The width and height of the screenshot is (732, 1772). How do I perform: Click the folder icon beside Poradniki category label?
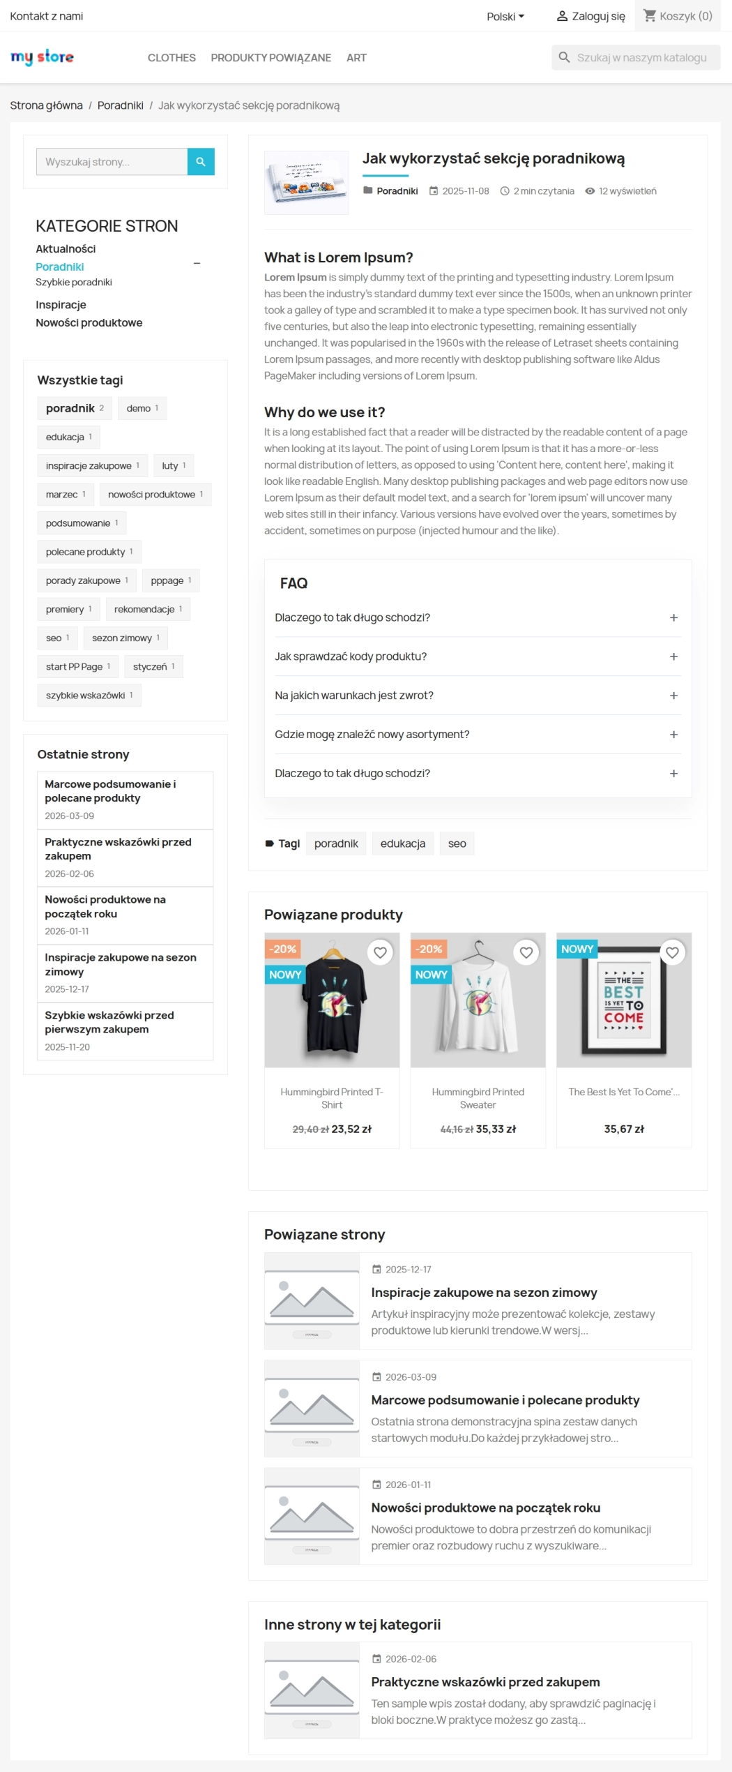[367, 190]
